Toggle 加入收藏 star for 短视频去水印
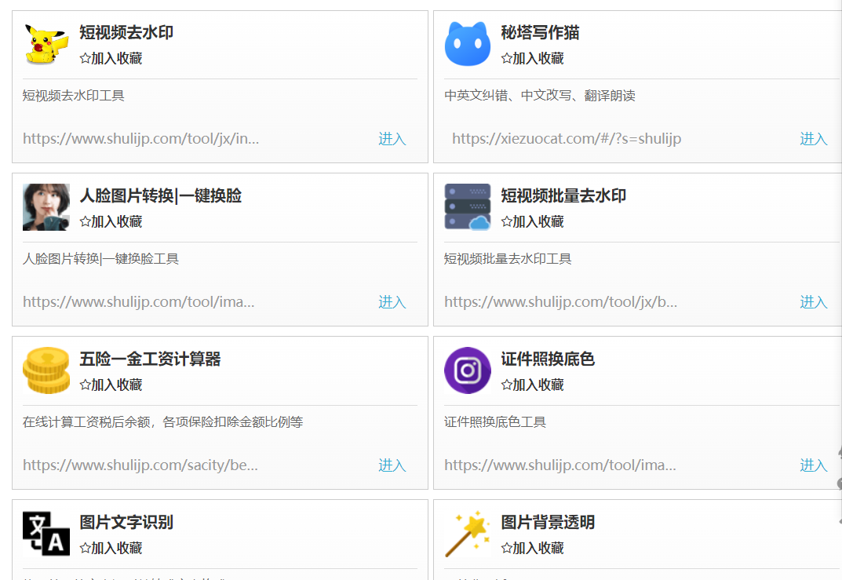This screenshot has width=842, height=580. coord(109,58)
